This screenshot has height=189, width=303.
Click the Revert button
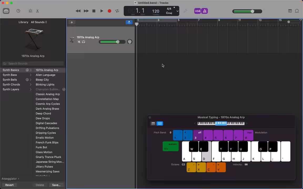point(9,185)
